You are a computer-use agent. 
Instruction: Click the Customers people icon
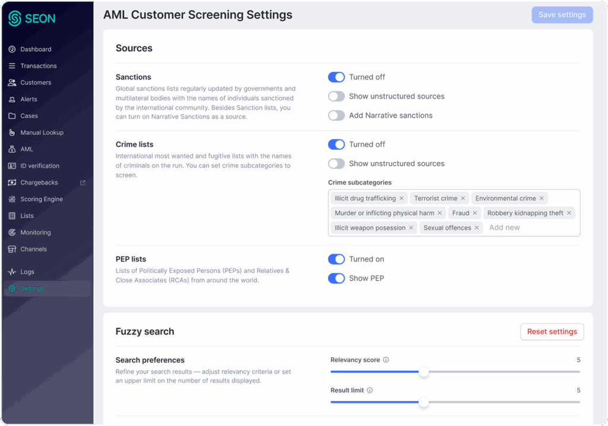(x=12, y=83)
